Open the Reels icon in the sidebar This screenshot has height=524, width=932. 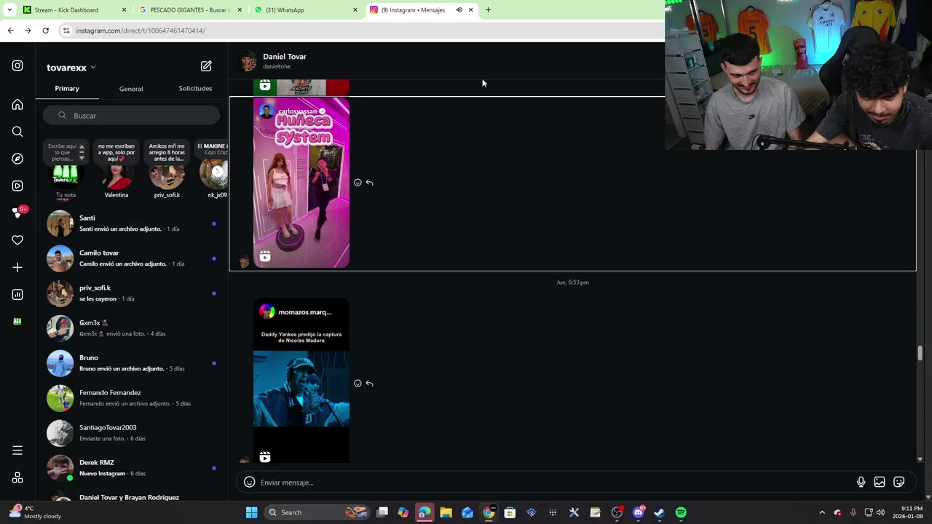click(17, 186)
